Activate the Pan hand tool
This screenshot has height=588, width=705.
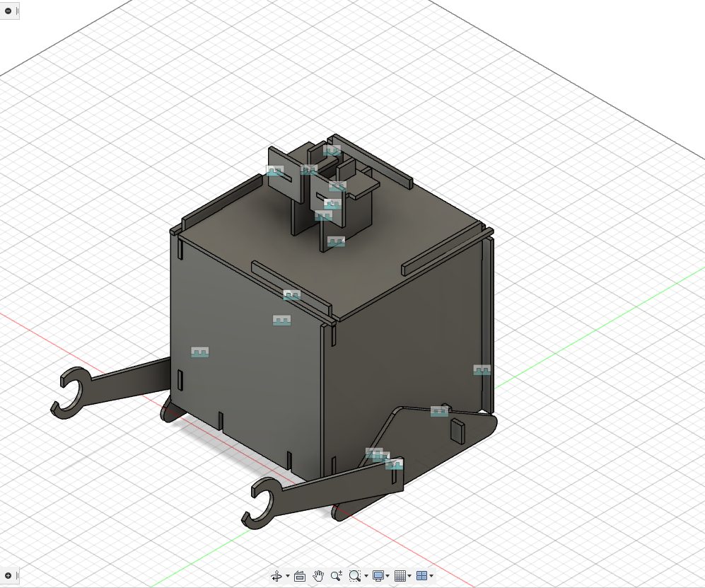tap(318, 576)
